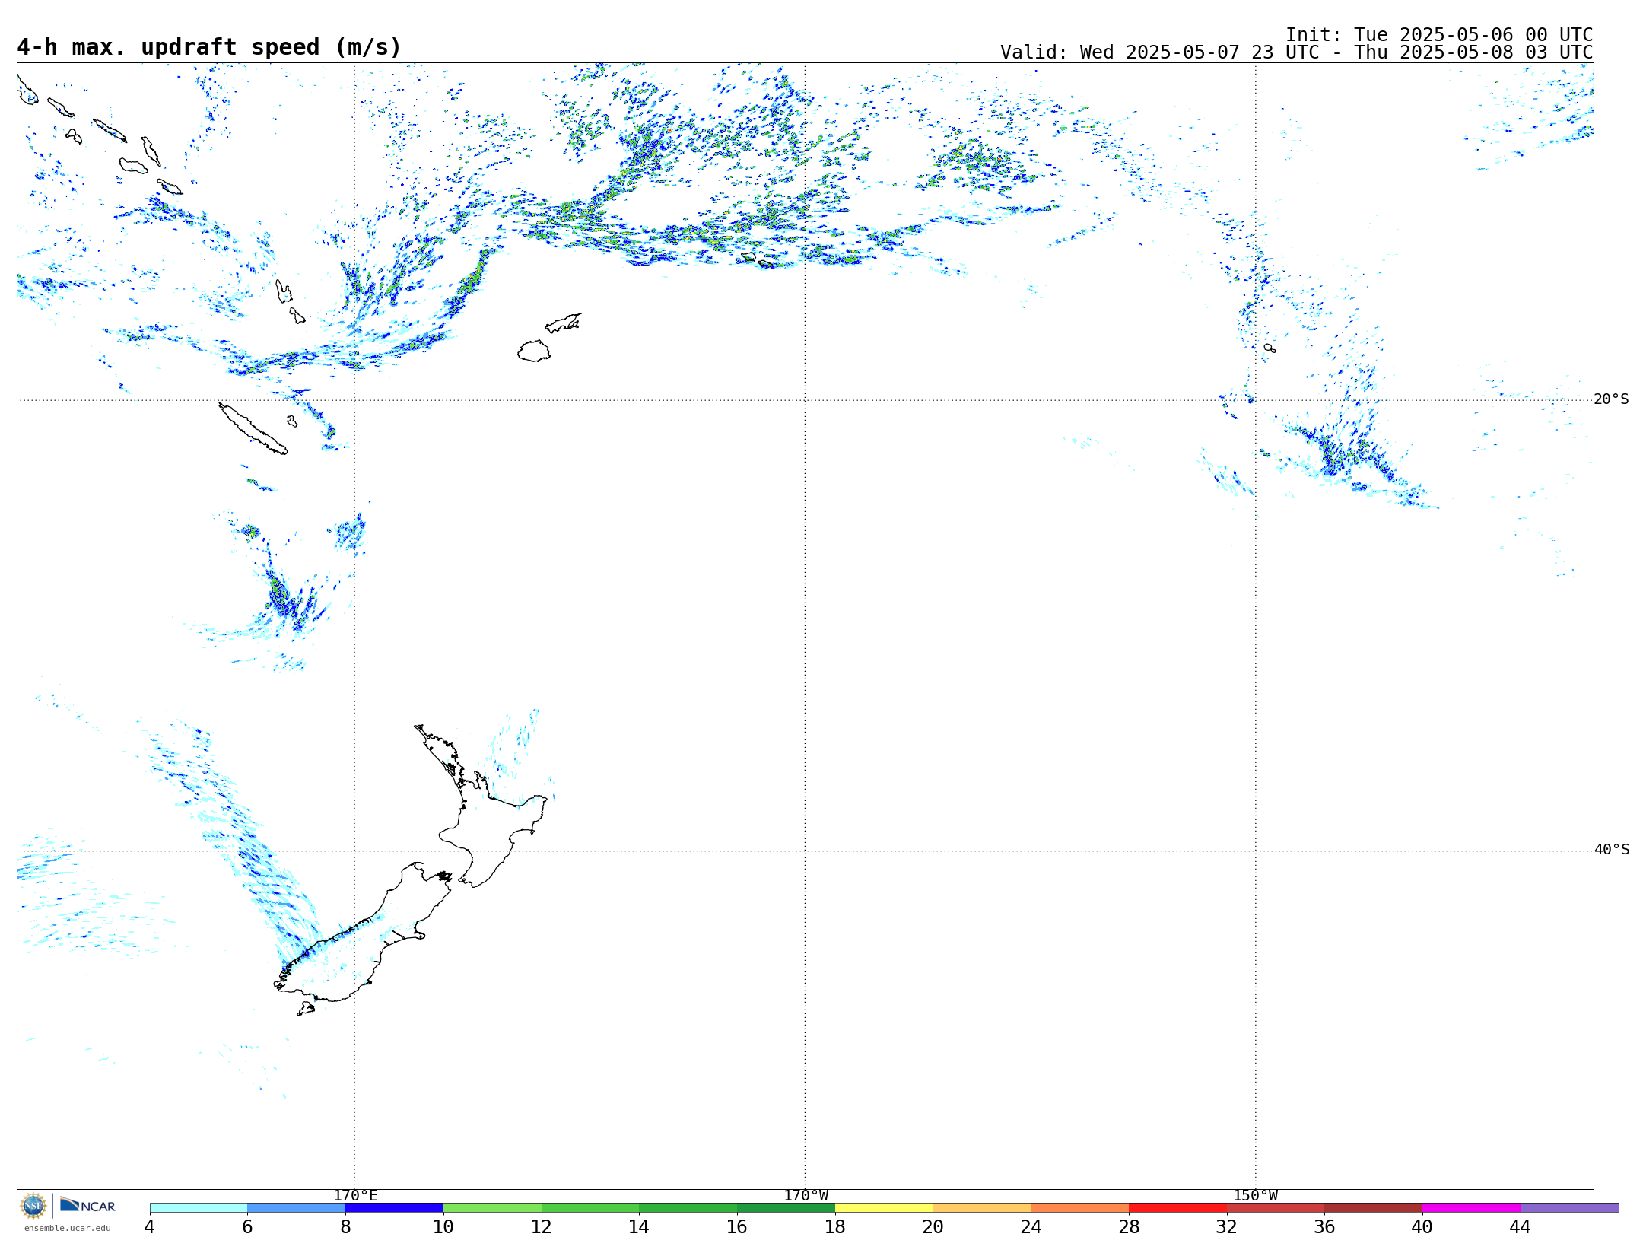
Task: Pick the dark green 16–18 colorbar segment
Action: tap(786, 1208)
